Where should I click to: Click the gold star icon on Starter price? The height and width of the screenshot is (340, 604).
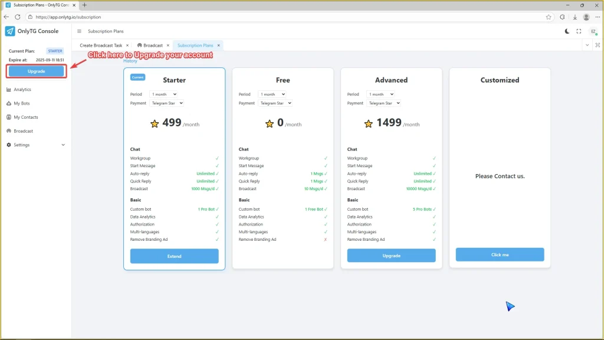[x=155, y=124]
